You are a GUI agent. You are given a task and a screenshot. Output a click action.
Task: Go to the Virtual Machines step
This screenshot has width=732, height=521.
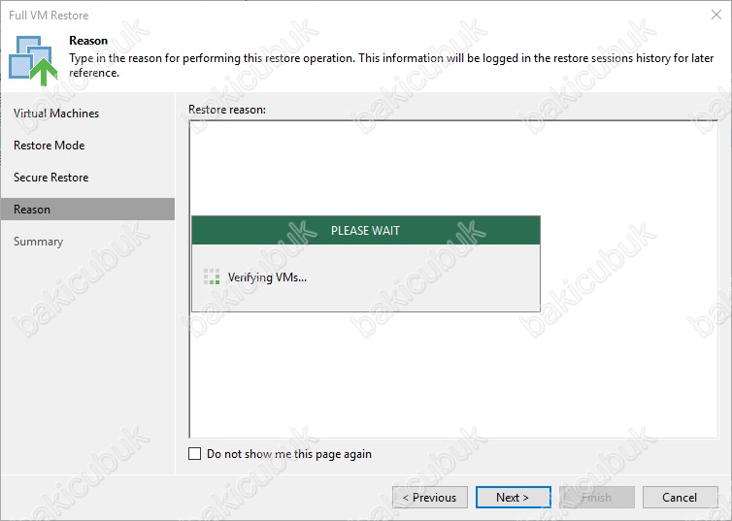point(56,114)
